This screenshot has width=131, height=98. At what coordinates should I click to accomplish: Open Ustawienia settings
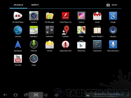[97, 46]
